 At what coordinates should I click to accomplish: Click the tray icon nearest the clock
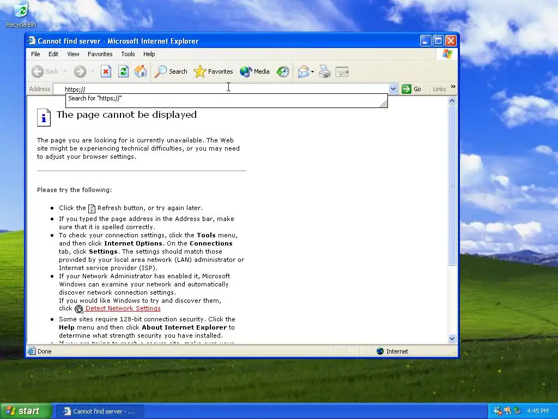[x=517, y=411]
